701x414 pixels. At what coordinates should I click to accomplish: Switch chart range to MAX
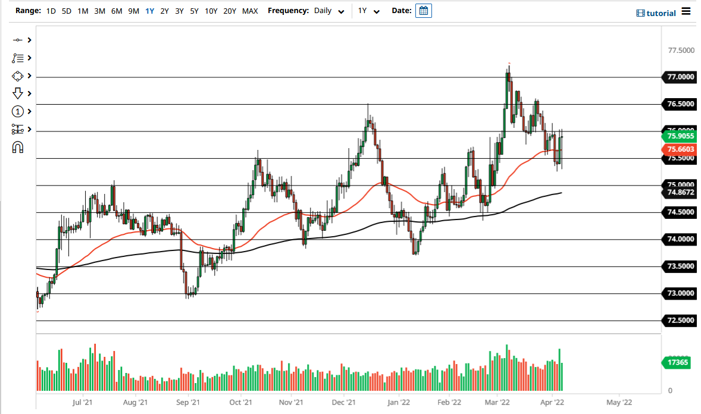[252, 11]
